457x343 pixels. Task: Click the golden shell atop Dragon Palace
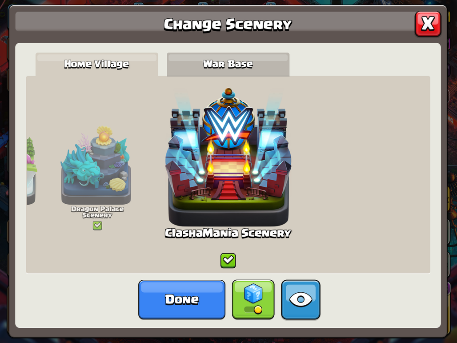[x=104, y=136]
